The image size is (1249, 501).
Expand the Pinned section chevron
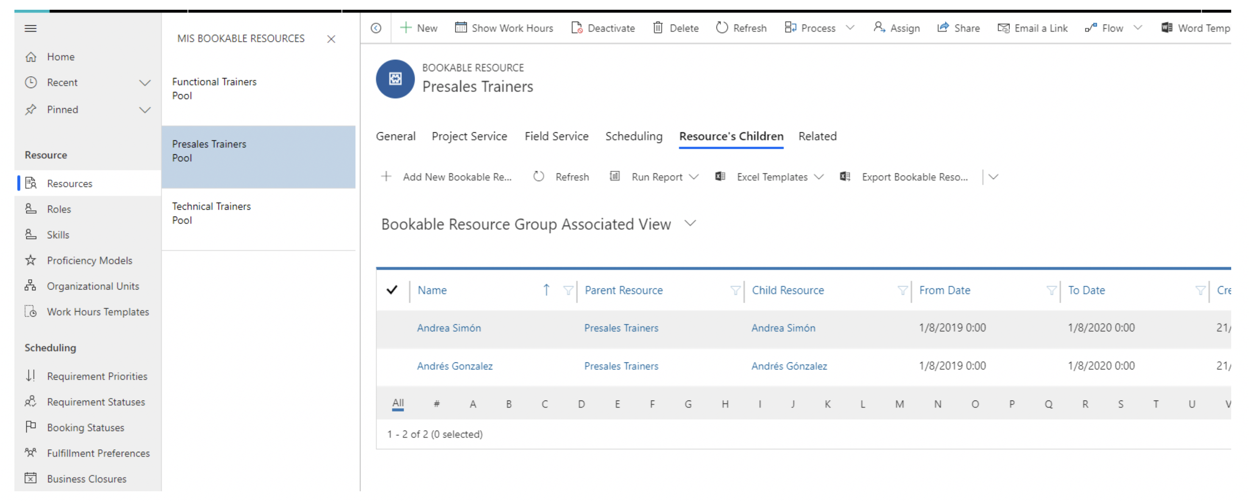[x=145, y=110]
